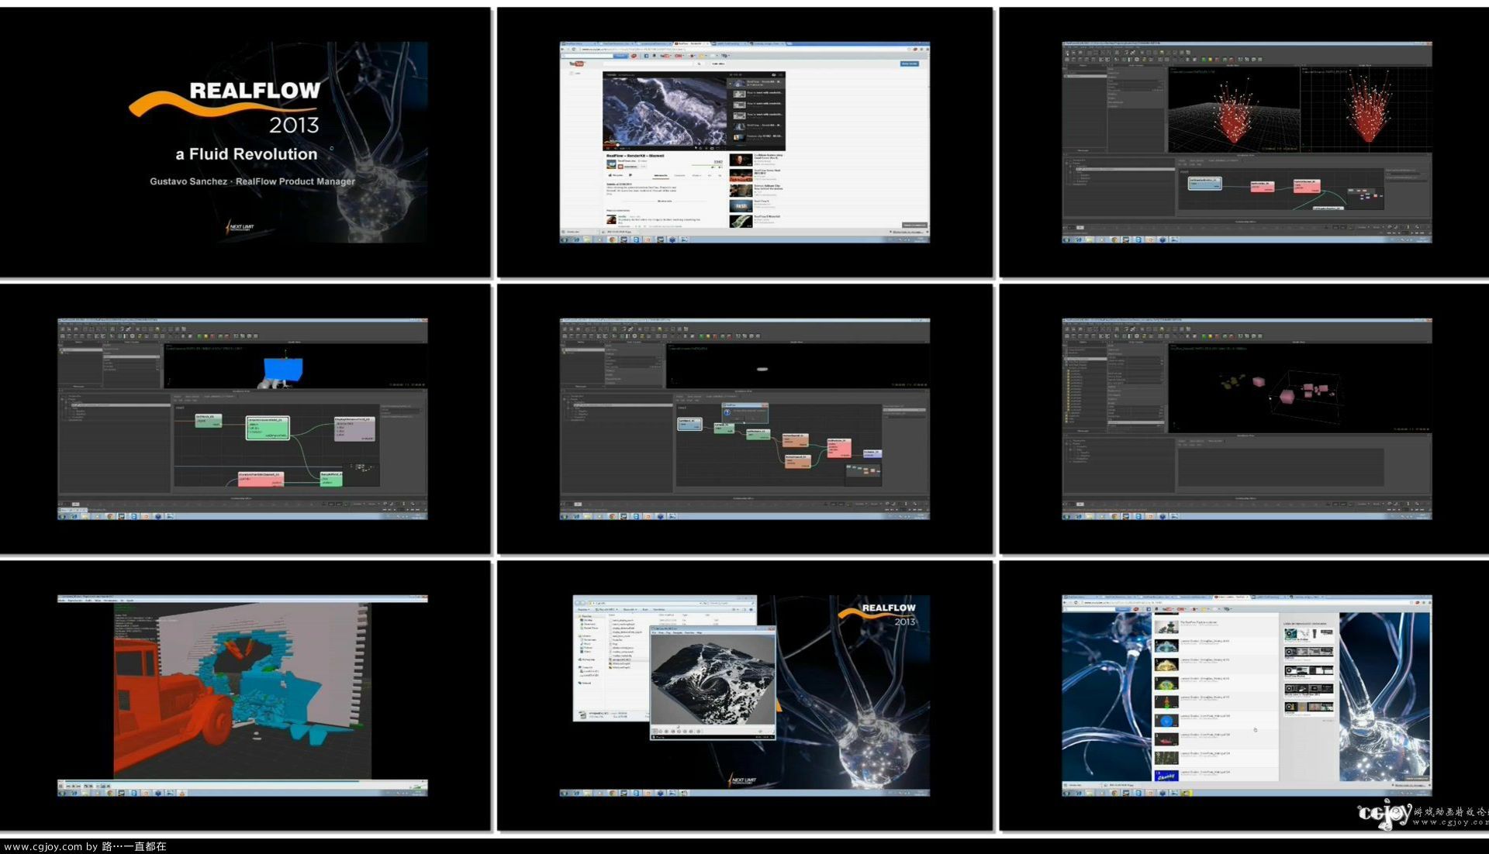This screenshot has height=854, width=1489.
Task: Click the YouTube logo in the RenderKit video frame
Action: point(576,64)
